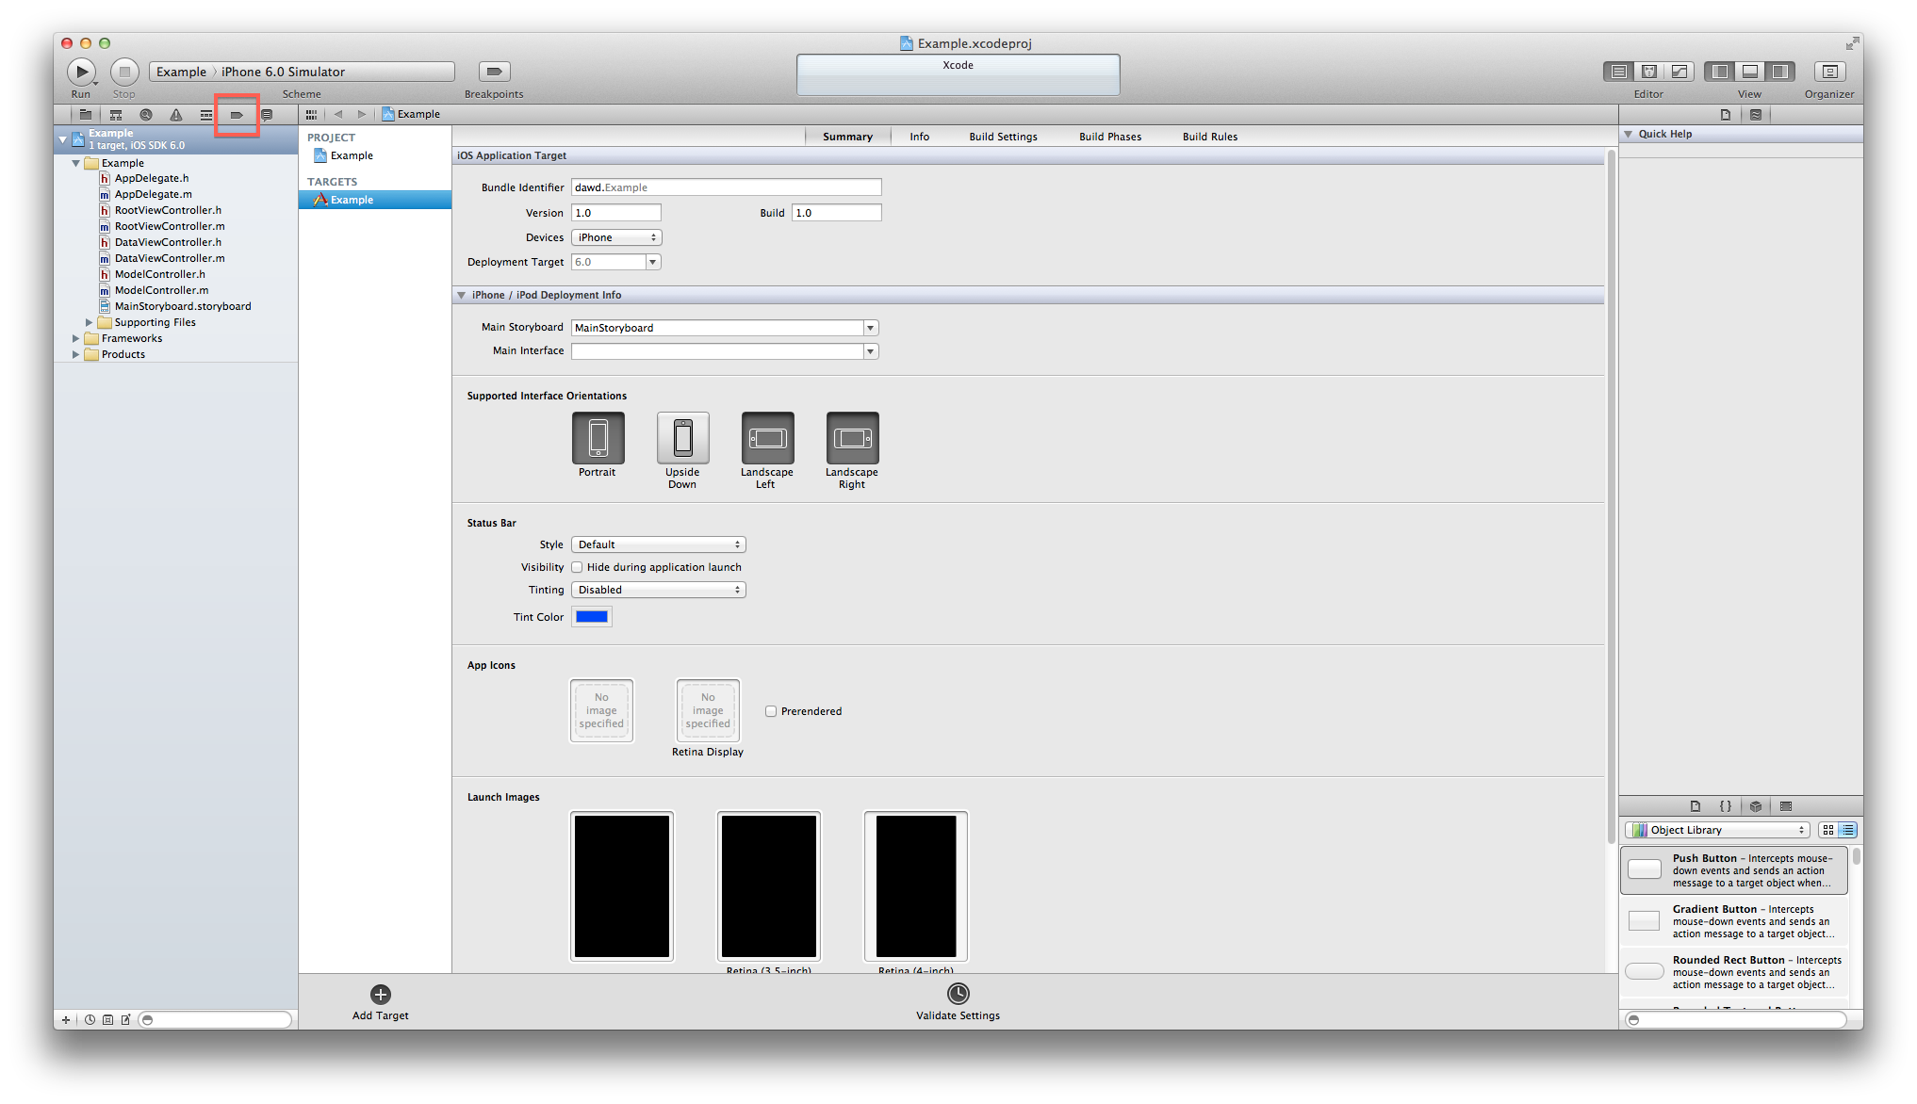The height and width of the screenshot is (1104, 1917).
Task: Switch to the Build Rules tab
Action: [1210, 137]
